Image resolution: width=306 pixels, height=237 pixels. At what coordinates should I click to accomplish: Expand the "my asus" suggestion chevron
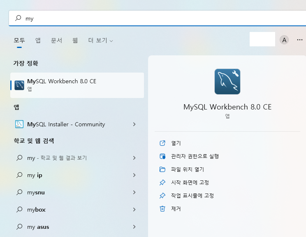(134, 227)
